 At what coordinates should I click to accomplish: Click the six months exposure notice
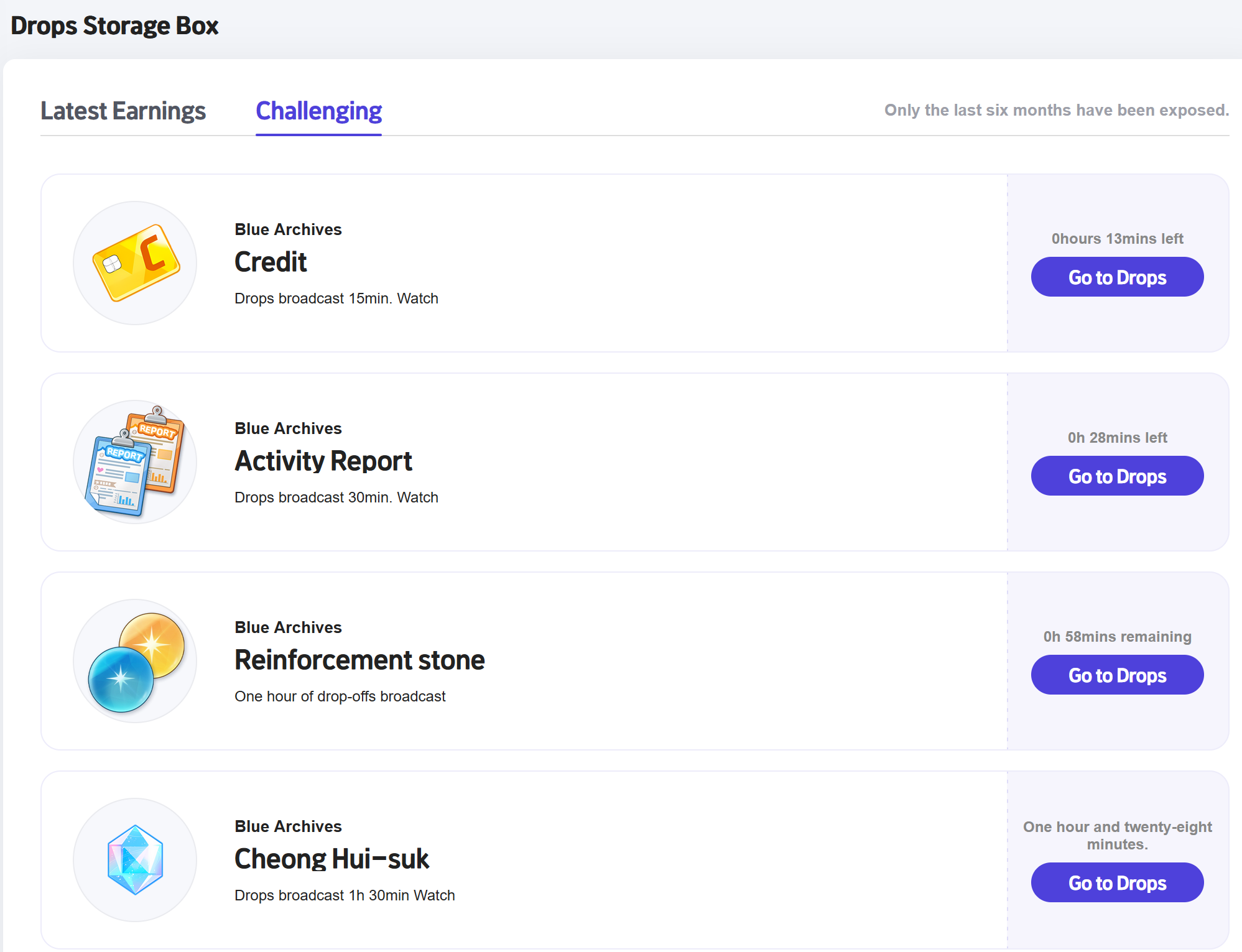point(1057,110)
